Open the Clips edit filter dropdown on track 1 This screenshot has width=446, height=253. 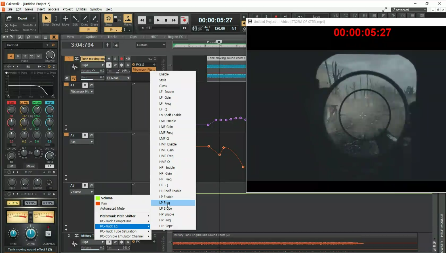click(92, 65)
